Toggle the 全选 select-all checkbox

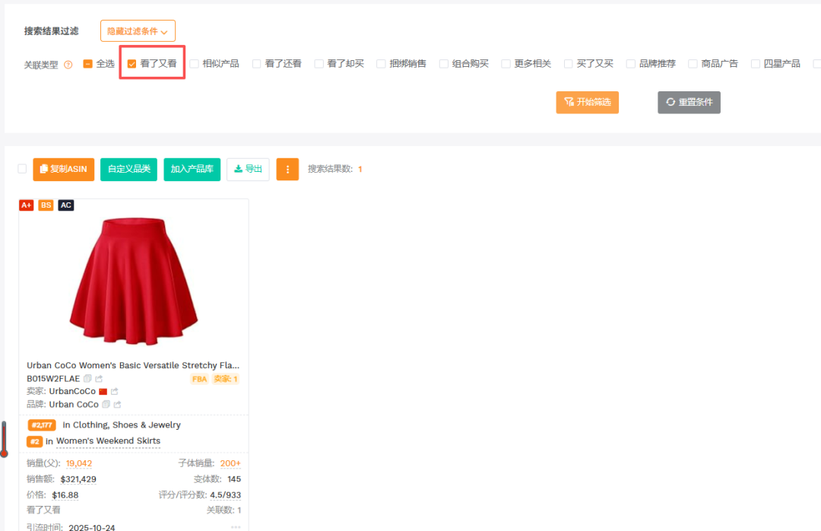pos(89,64)
